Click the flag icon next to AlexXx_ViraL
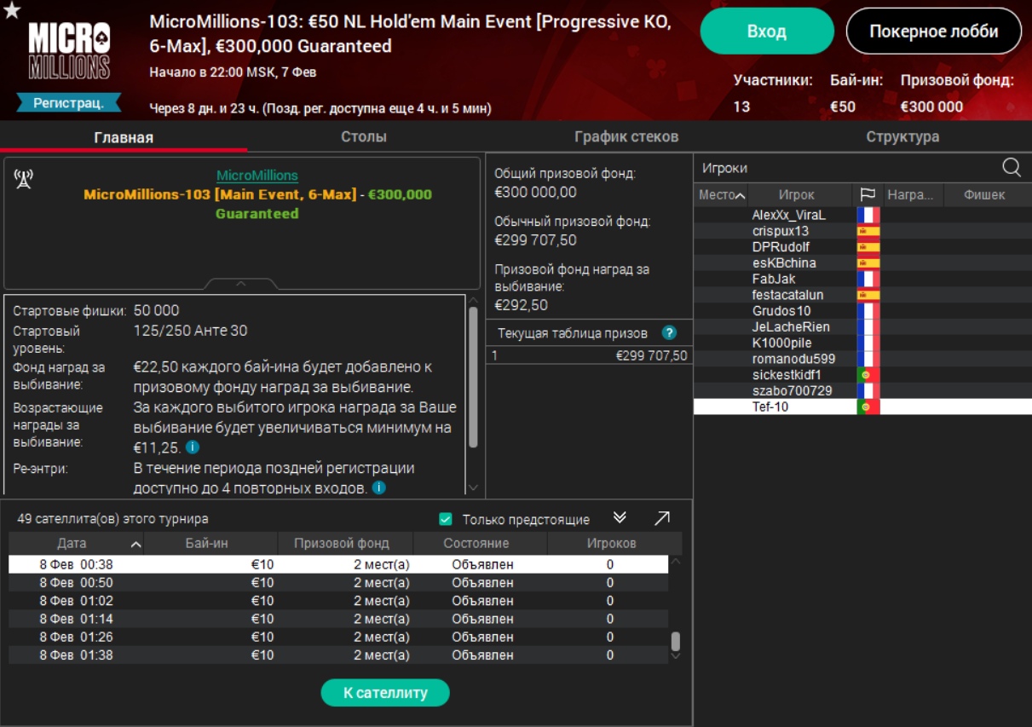The height and width of the screenshot is (727, 1032). pyautogui.click(x=868, y=215)
